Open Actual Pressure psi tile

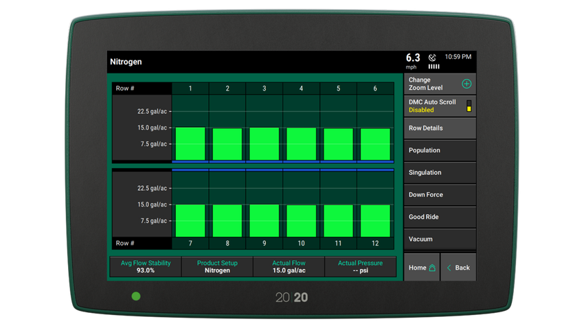click(x=360, y=267)
